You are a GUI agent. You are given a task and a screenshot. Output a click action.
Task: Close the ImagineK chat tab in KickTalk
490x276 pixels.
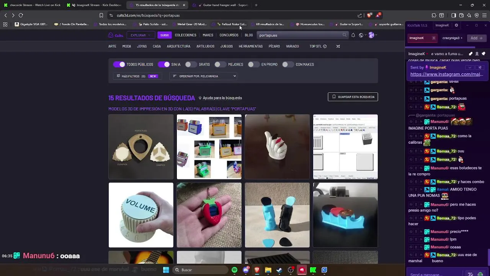tap(433, 38)
